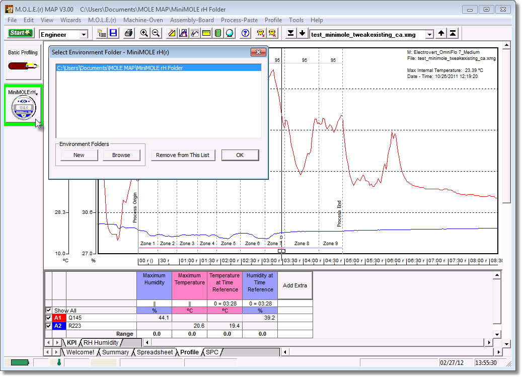
Task: Open the Wizards menu
Action: tap(70, 20)
